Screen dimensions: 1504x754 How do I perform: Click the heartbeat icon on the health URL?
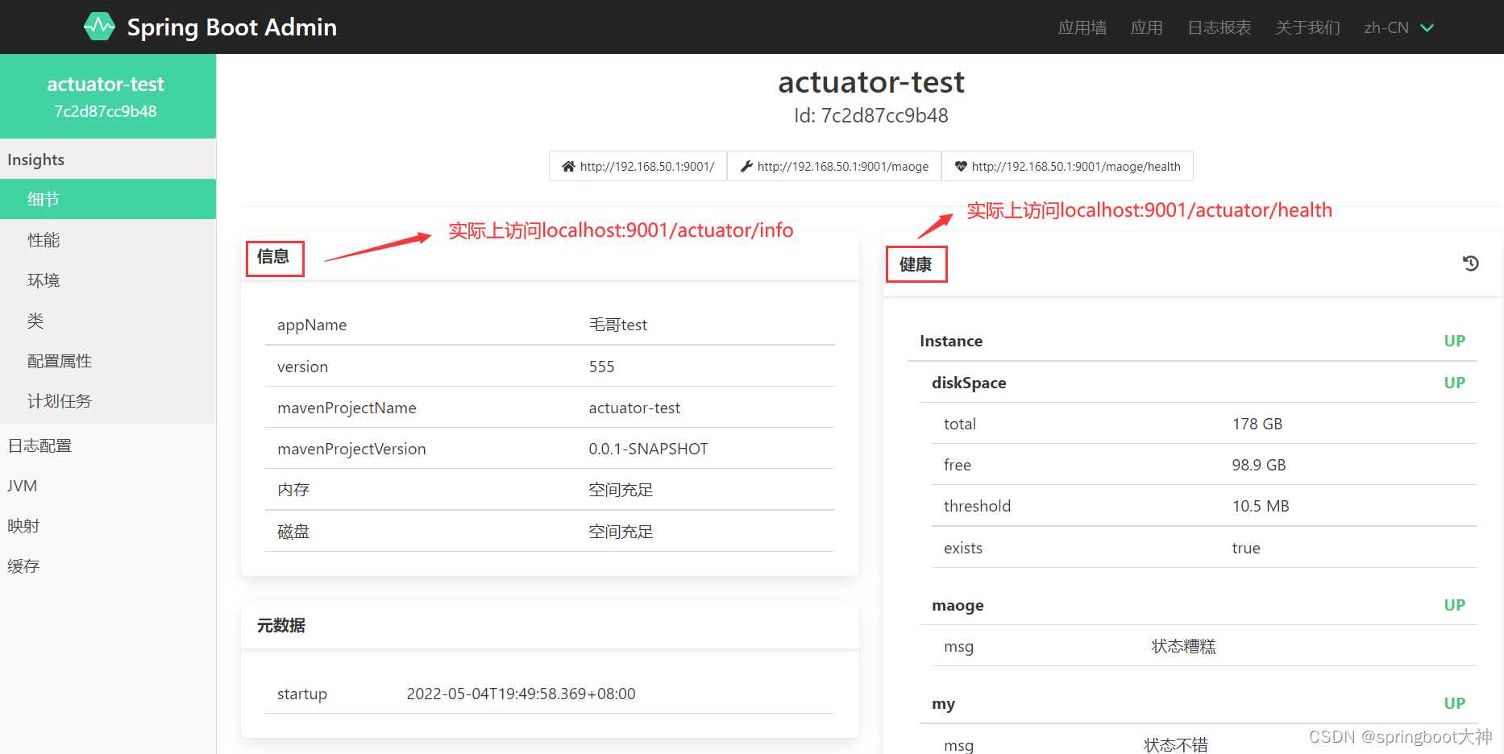tap(961, 167)
